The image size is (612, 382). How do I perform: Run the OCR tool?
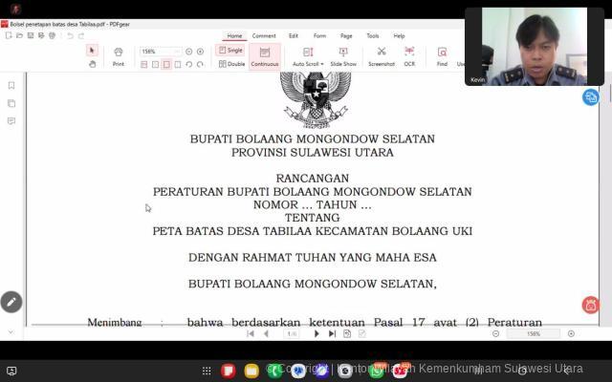pos(409,57)
